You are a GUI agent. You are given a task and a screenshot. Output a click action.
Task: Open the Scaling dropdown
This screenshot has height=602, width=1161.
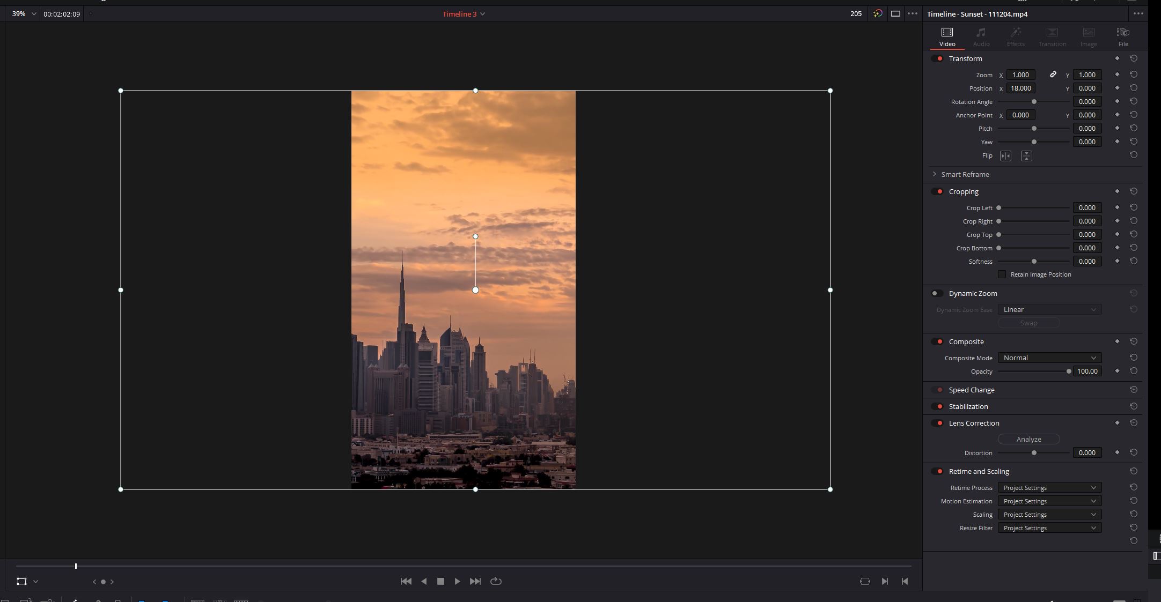pos(1049,515)
